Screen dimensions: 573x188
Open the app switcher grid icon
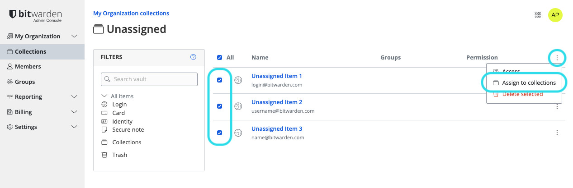[538, 14]
